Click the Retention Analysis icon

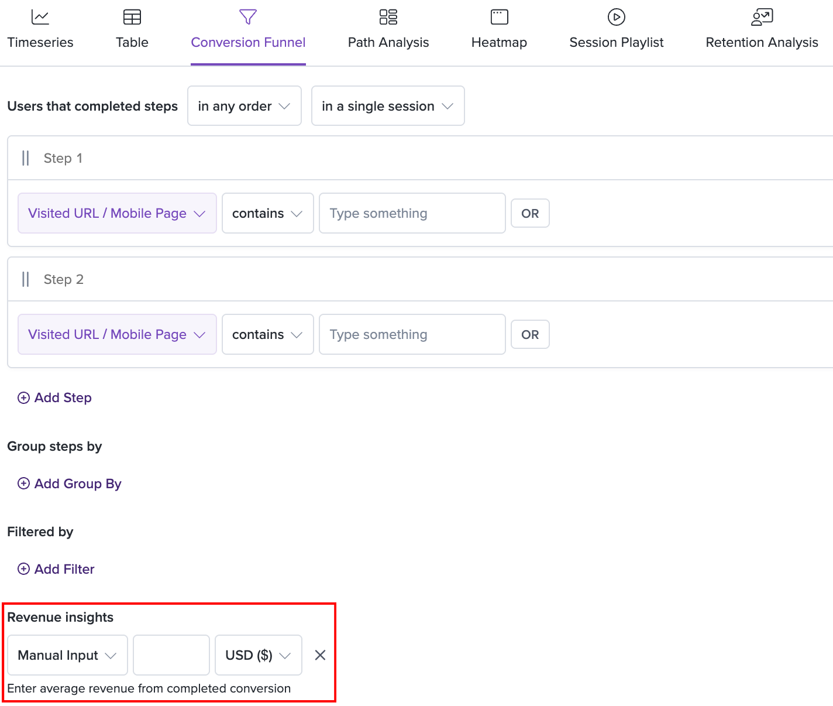[762, 17]
